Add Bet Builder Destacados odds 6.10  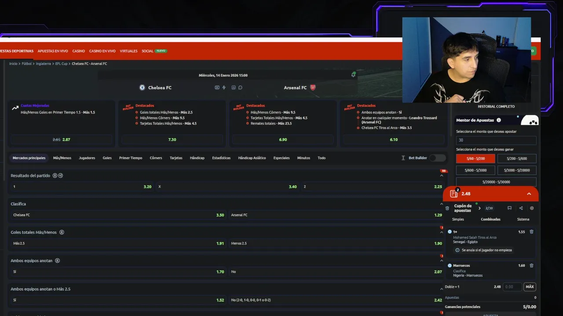coord(394,140)
